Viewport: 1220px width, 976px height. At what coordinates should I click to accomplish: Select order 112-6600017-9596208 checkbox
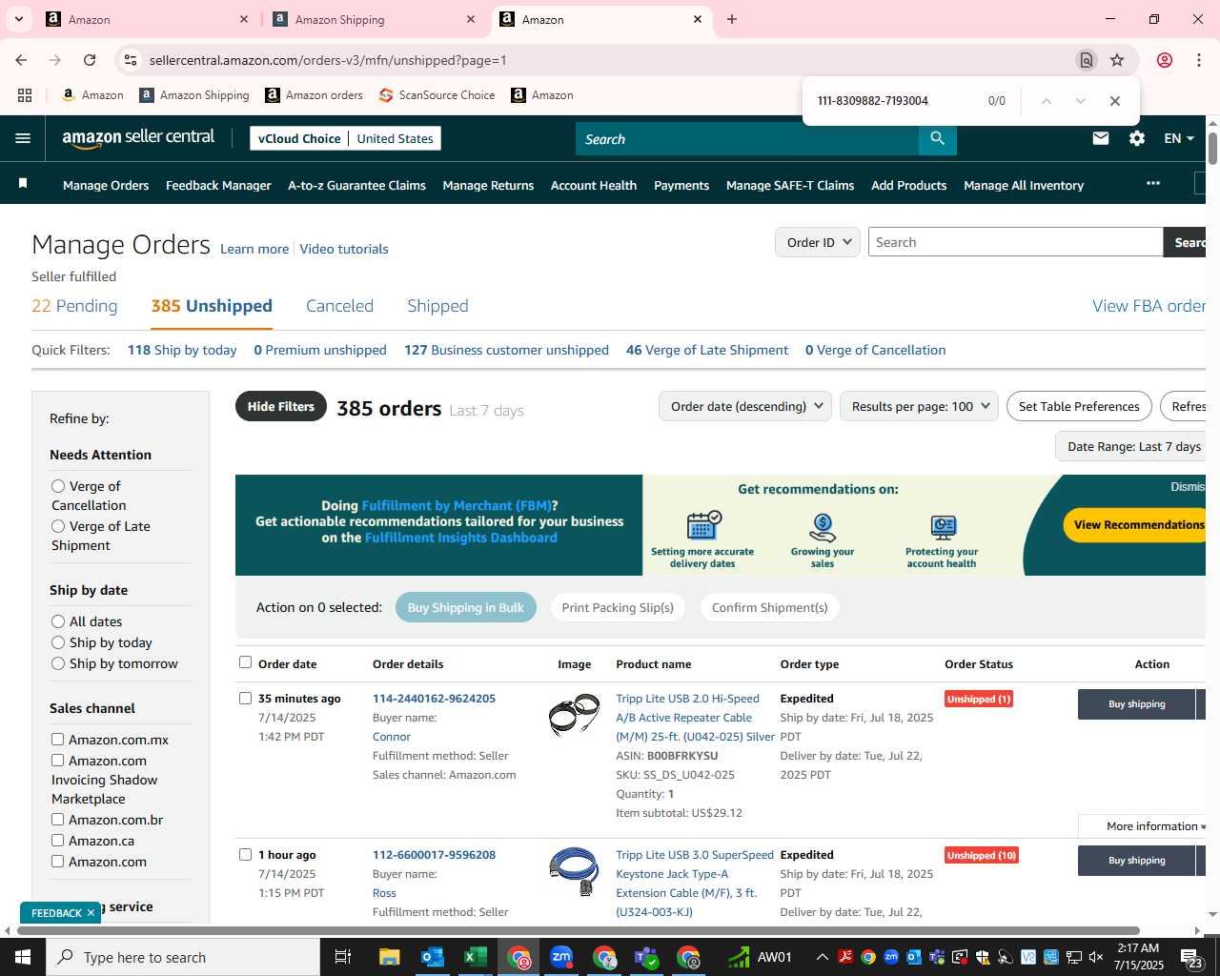click(246, 855)
